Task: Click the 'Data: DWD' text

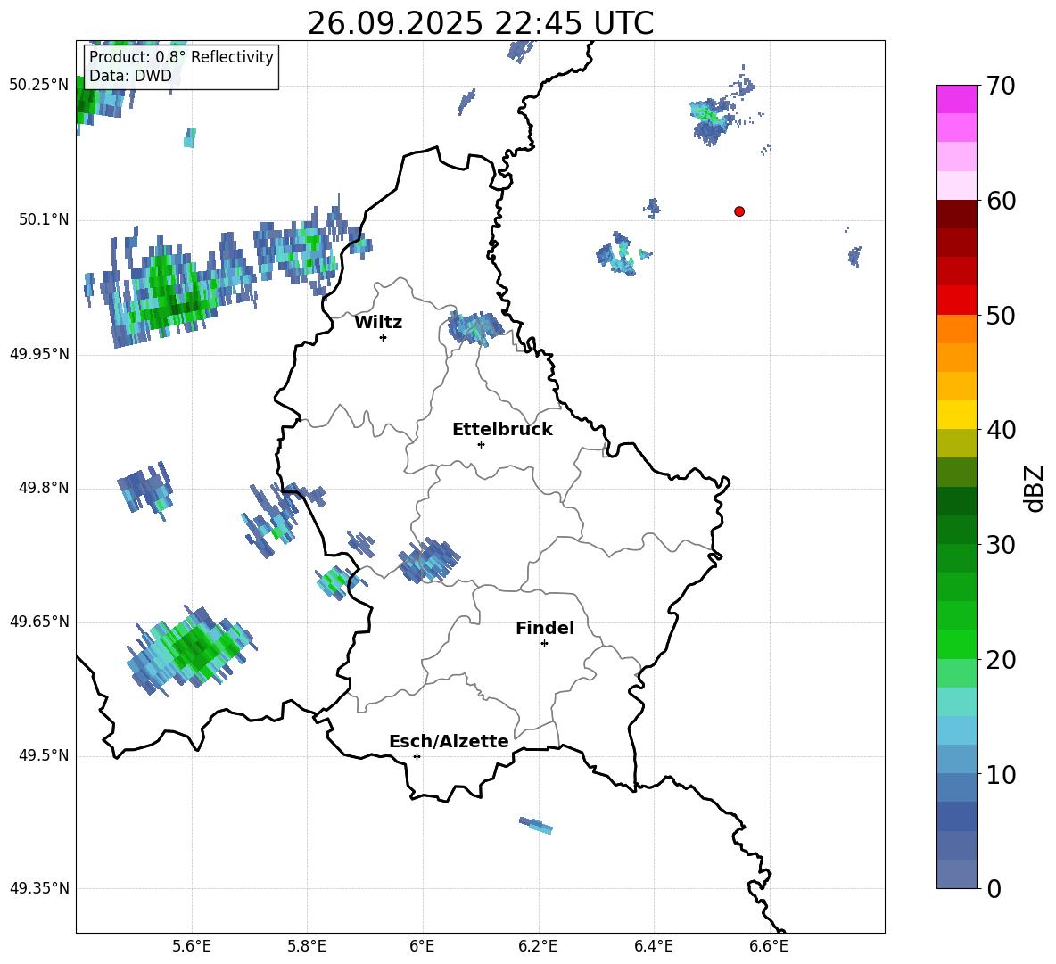Action: click(130, 76)
